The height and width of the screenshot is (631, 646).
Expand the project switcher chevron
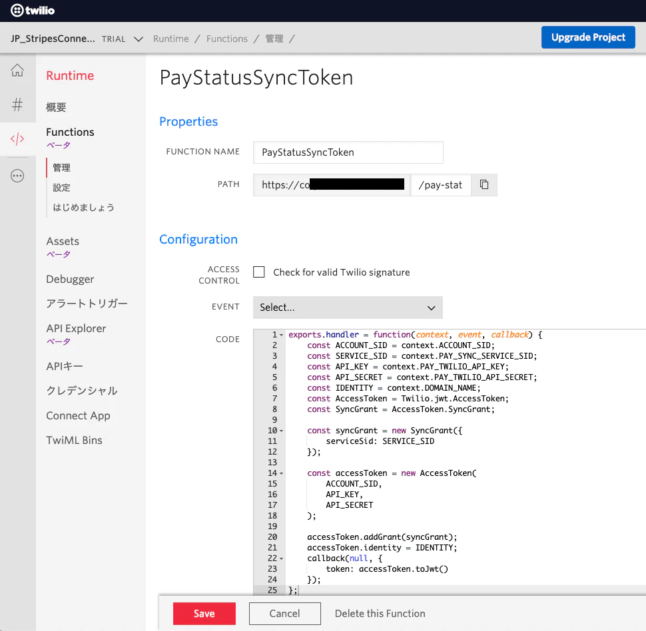[x=139, y=39]
